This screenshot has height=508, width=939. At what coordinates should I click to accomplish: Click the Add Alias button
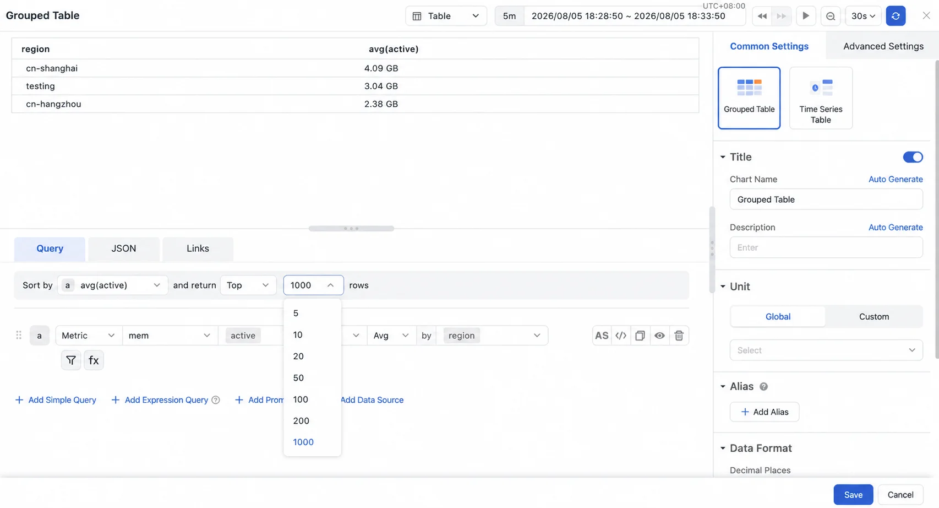764,412
